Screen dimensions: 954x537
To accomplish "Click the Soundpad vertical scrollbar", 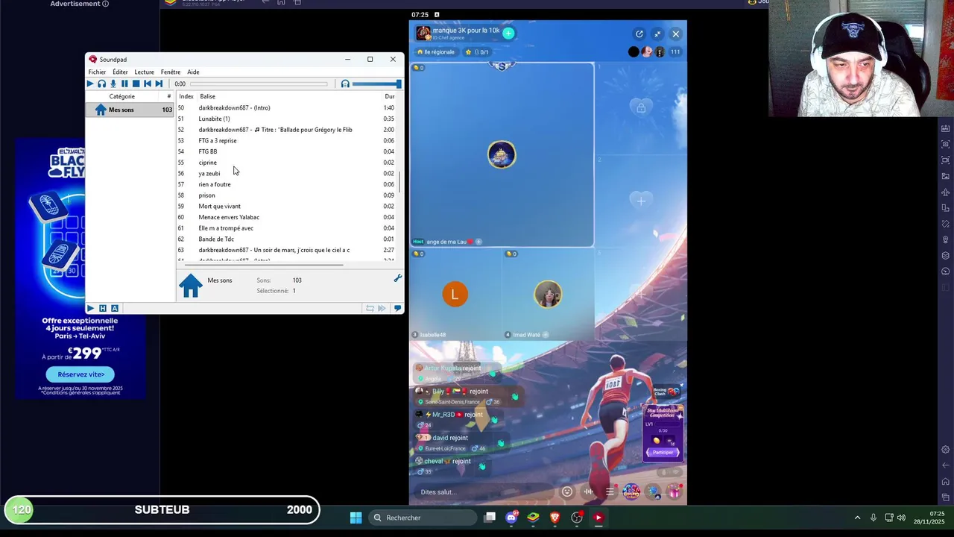I will coord(401,181).
